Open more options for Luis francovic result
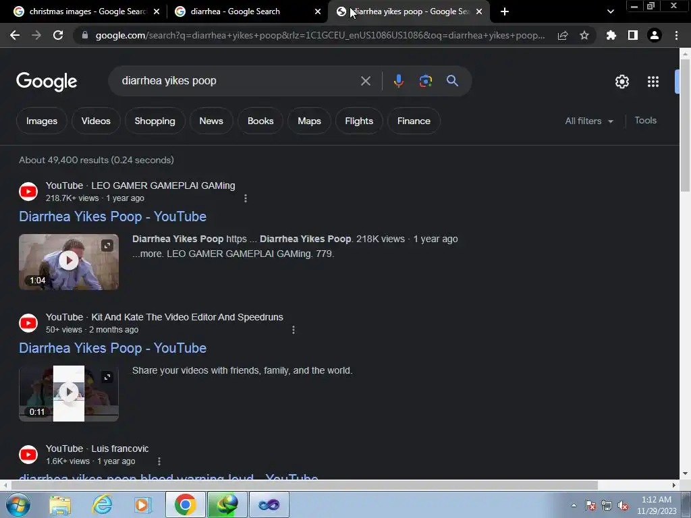 (x=159, y=461)
